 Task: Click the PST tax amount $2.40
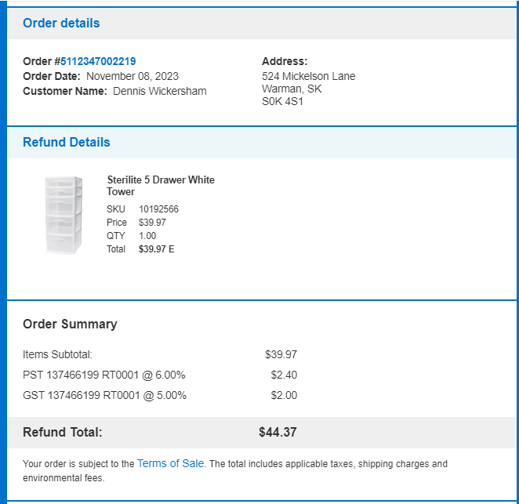284,375
